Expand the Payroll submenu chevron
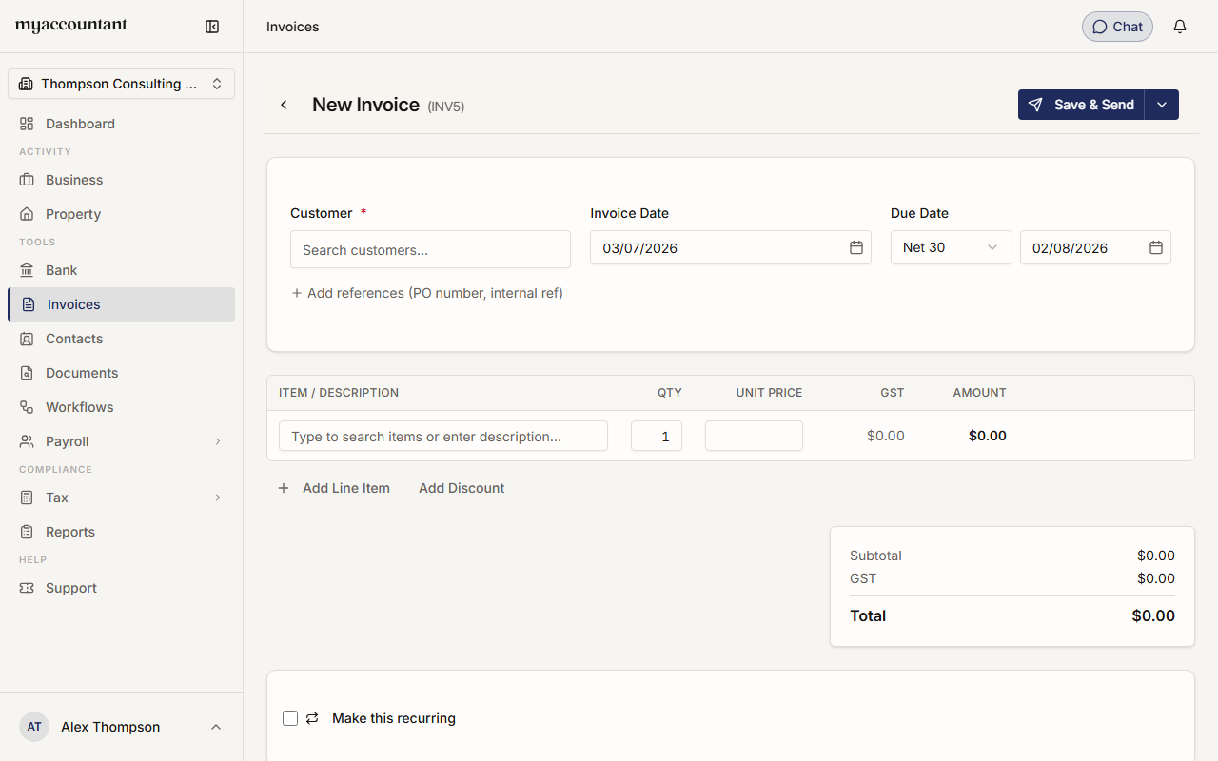The height and width of the screenshot is (761, 1218). tap(218, 441)
